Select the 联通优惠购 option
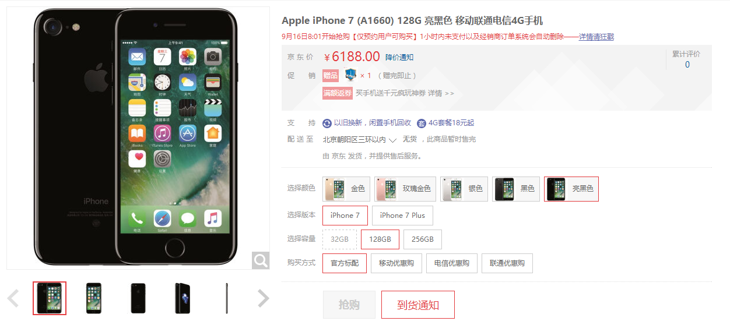The height and width of the screenshot is (321, 730). coord(507,263)
